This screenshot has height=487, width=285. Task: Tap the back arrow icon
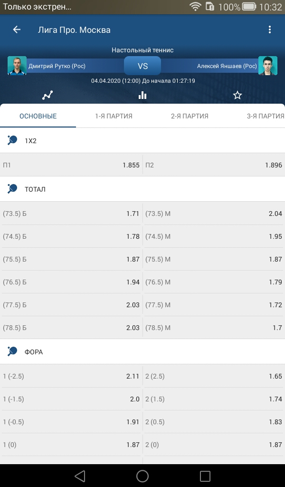17,30
